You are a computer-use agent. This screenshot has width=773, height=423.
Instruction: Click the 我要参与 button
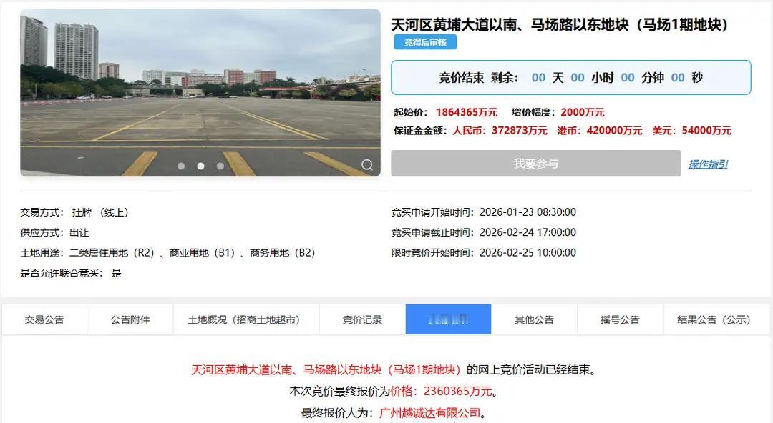pyautogui.click(x=536, y=164)
